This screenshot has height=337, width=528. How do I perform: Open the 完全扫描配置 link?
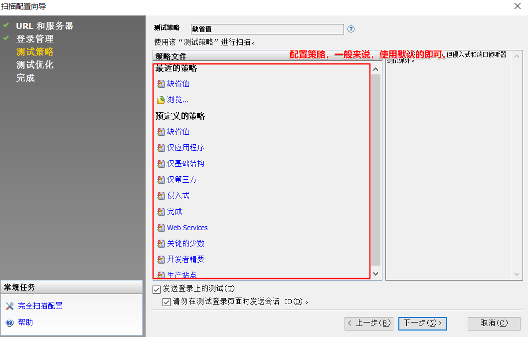tap(40, 306)
